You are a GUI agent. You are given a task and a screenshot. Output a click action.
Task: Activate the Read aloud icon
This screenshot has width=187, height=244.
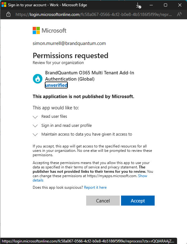click(179, 14)
